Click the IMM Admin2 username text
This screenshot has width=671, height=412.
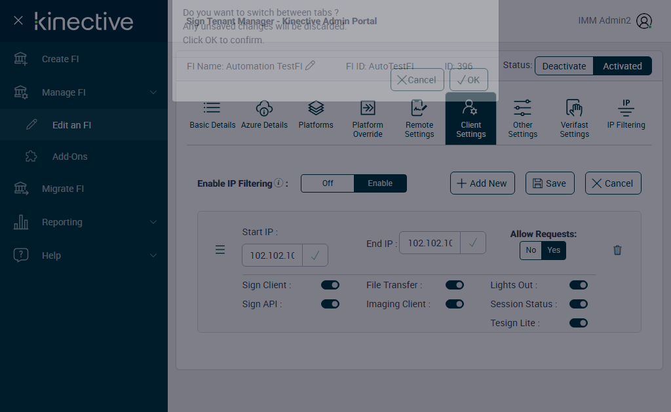coord(604,20)
